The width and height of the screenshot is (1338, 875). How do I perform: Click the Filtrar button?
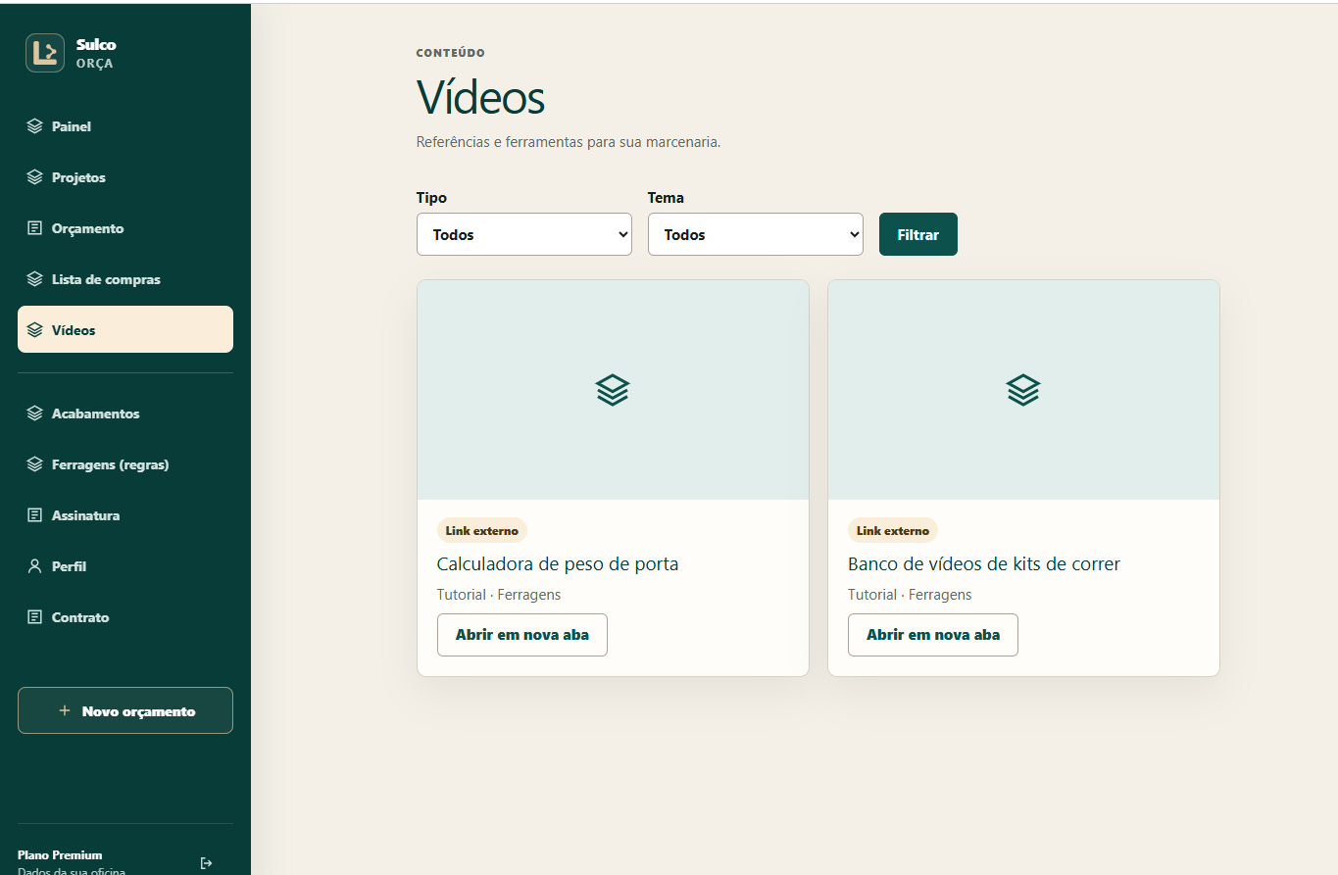[918, 234]
